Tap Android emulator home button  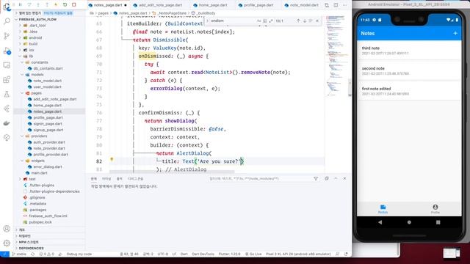(x=409, y=222)
